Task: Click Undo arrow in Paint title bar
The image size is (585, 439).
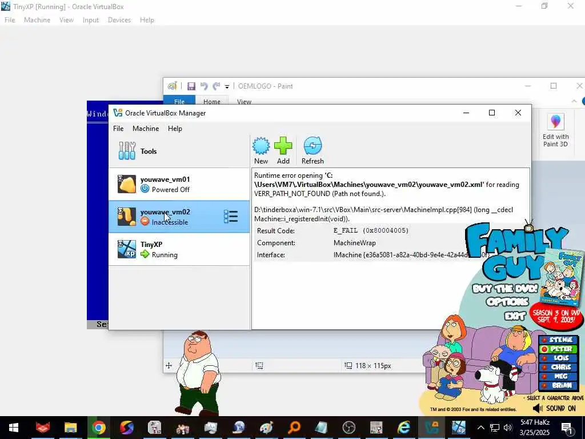Action: click(x=204, y=86)
